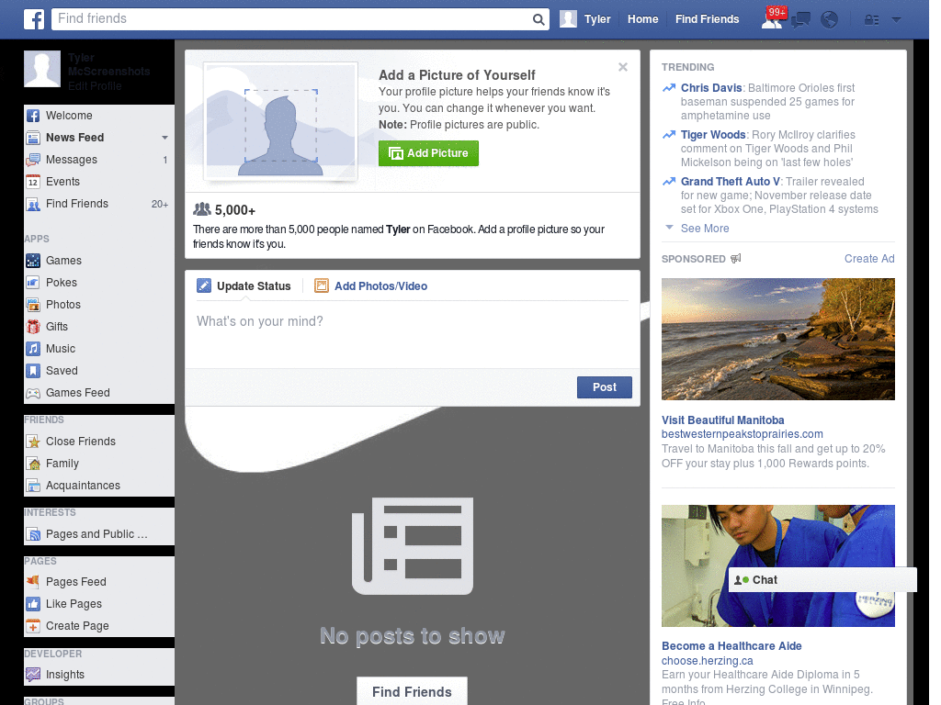This screenshot has height=705, width=941.
Task: Open the Visit Beautiful Manitoba ad link
Action: tap(722, 420)
